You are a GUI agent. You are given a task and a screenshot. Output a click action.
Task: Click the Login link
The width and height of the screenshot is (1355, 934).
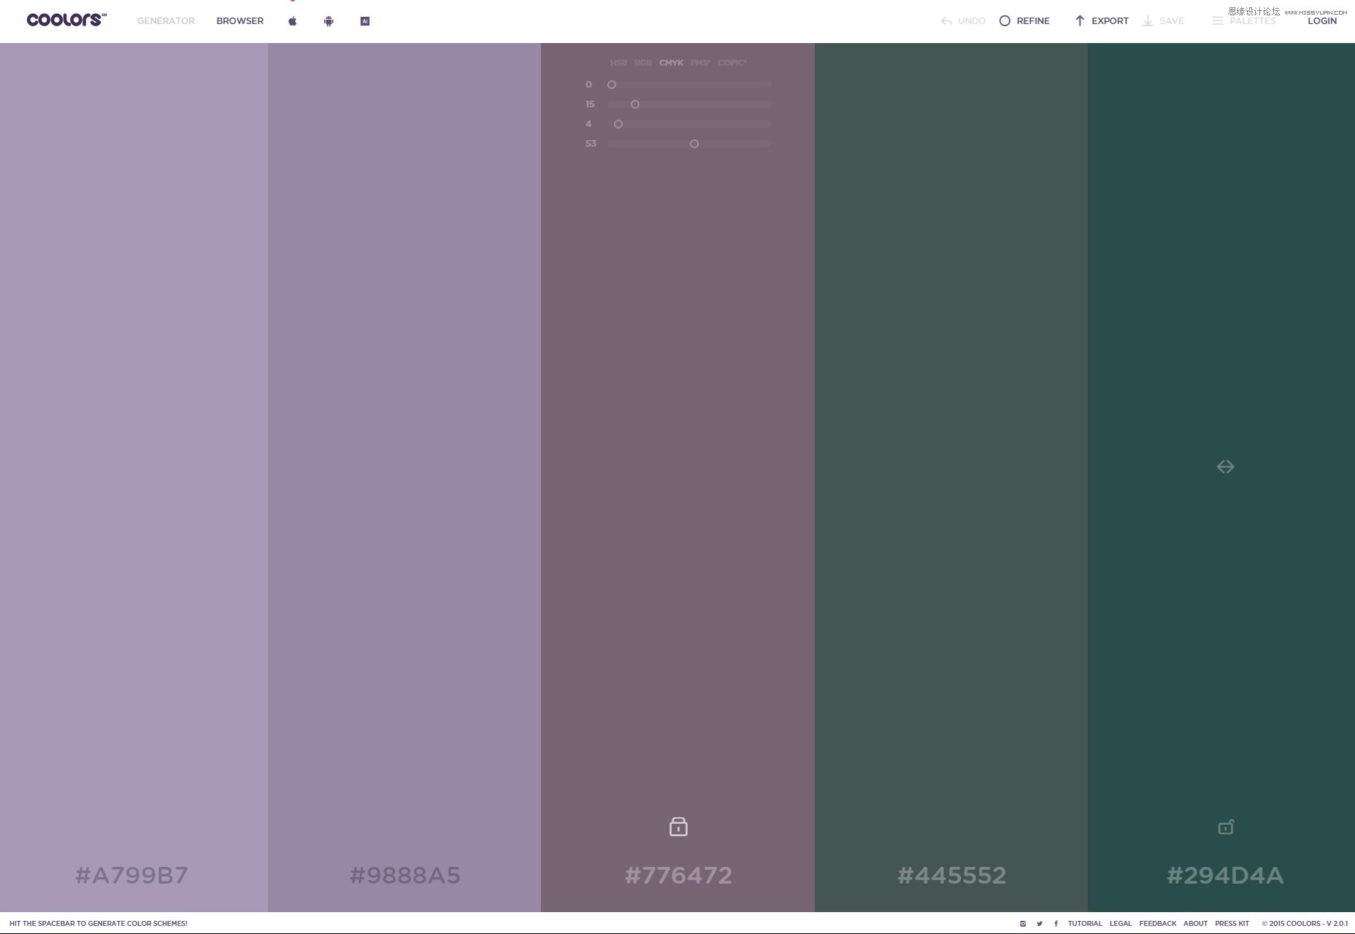point(1322,21)
